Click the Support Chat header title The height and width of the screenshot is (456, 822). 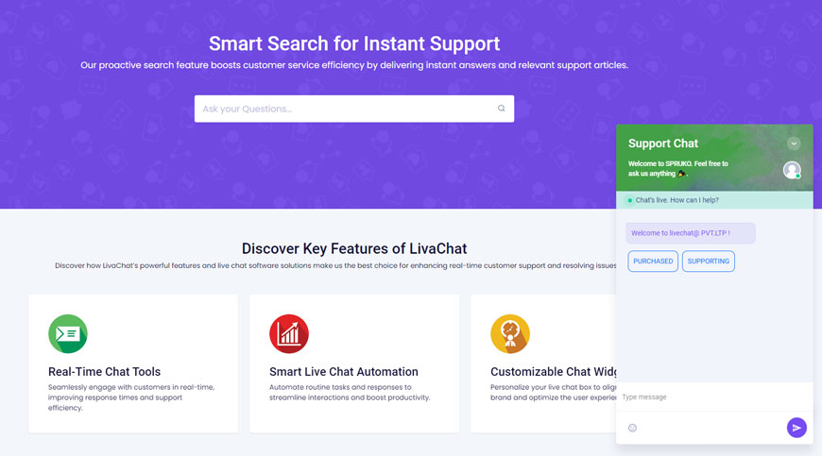click(x=663, y=144)
